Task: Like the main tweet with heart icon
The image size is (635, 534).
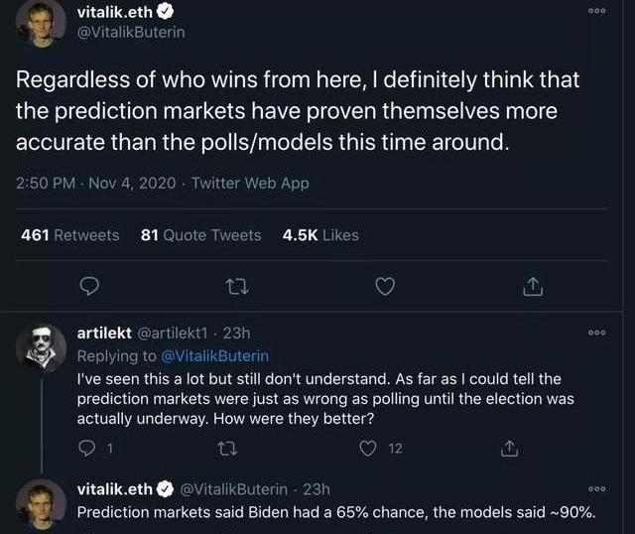Action: tap(385, 286)
